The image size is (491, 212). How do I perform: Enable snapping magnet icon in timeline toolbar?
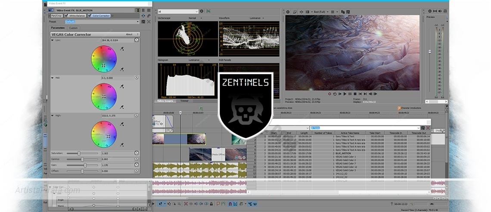[230, 204]
